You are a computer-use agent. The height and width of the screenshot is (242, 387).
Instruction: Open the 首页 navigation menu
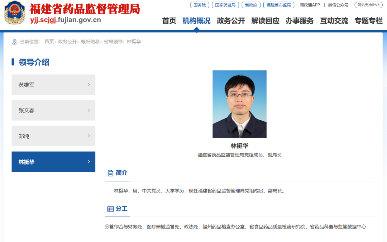coord(169,21)
